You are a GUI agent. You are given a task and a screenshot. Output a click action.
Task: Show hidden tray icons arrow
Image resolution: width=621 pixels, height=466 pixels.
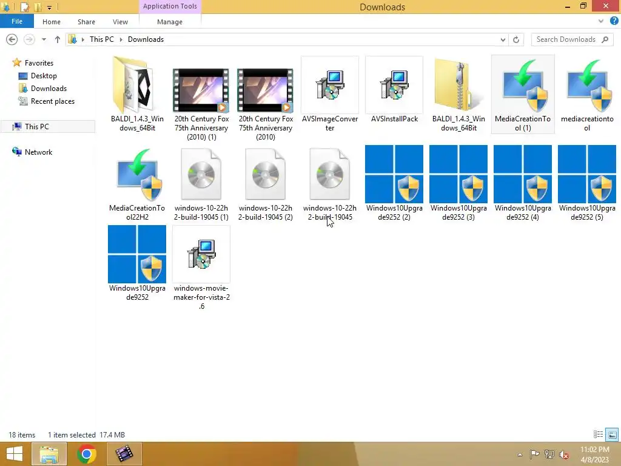pos(520,454)
